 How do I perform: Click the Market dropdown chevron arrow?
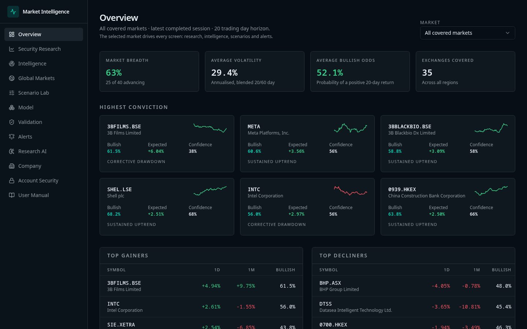(x=508, y=33)
